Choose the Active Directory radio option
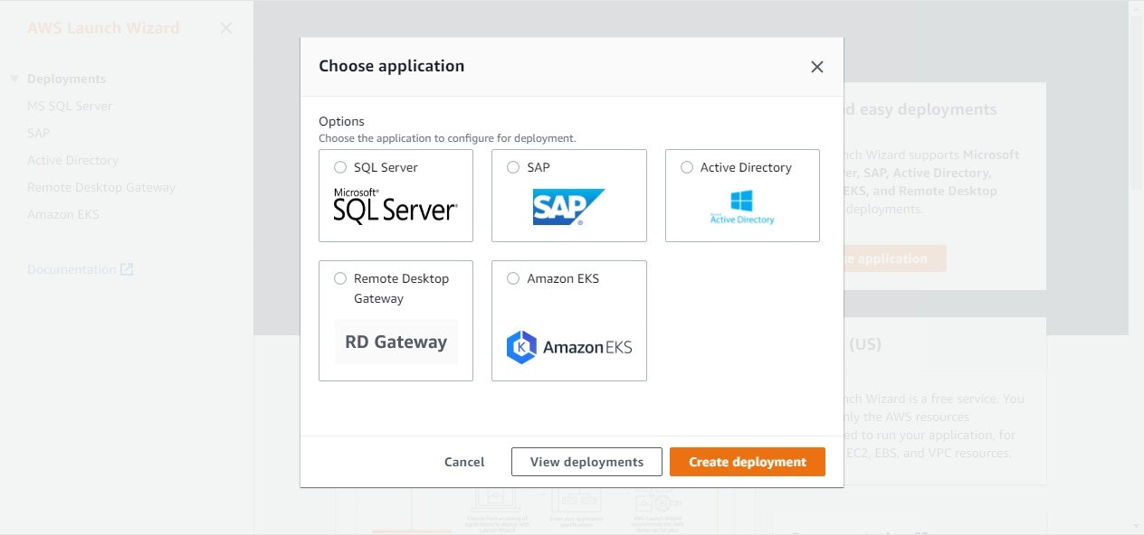 [687, 167]
